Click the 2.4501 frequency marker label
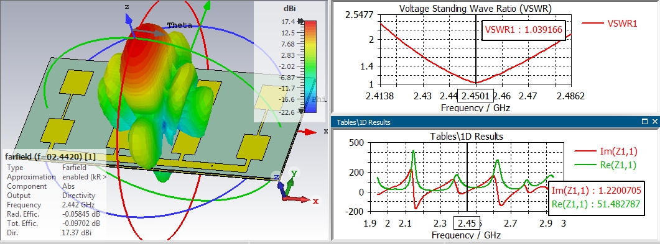 pos(475,96)
